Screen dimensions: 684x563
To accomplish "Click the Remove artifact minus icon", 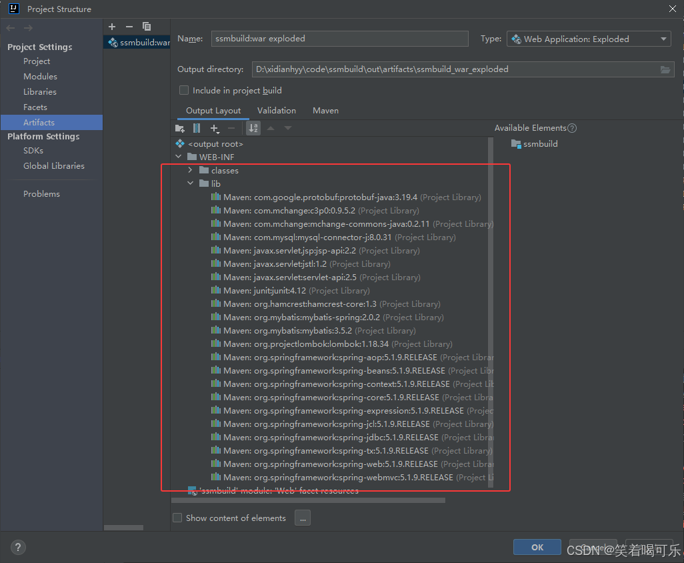I will (129, 27).
